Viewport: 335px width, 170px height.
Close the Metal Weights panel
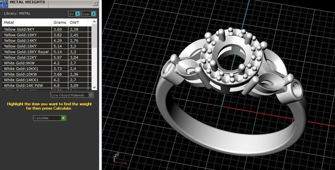tap(95, 3)
